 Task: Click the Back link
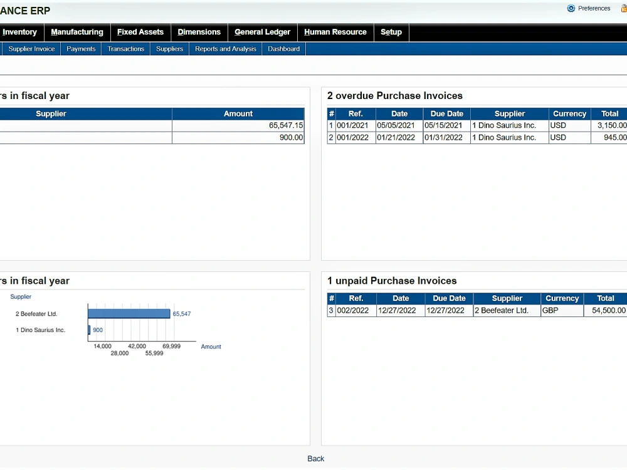pos(315,459)
